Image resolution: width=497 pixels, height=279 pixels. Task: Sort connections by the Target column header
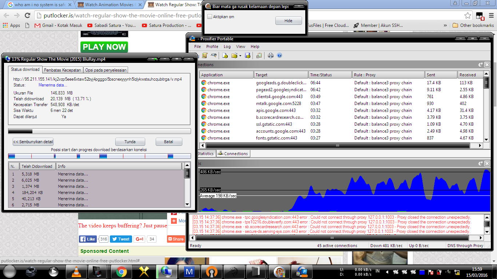pyautogui.click(x=281, y=74)
